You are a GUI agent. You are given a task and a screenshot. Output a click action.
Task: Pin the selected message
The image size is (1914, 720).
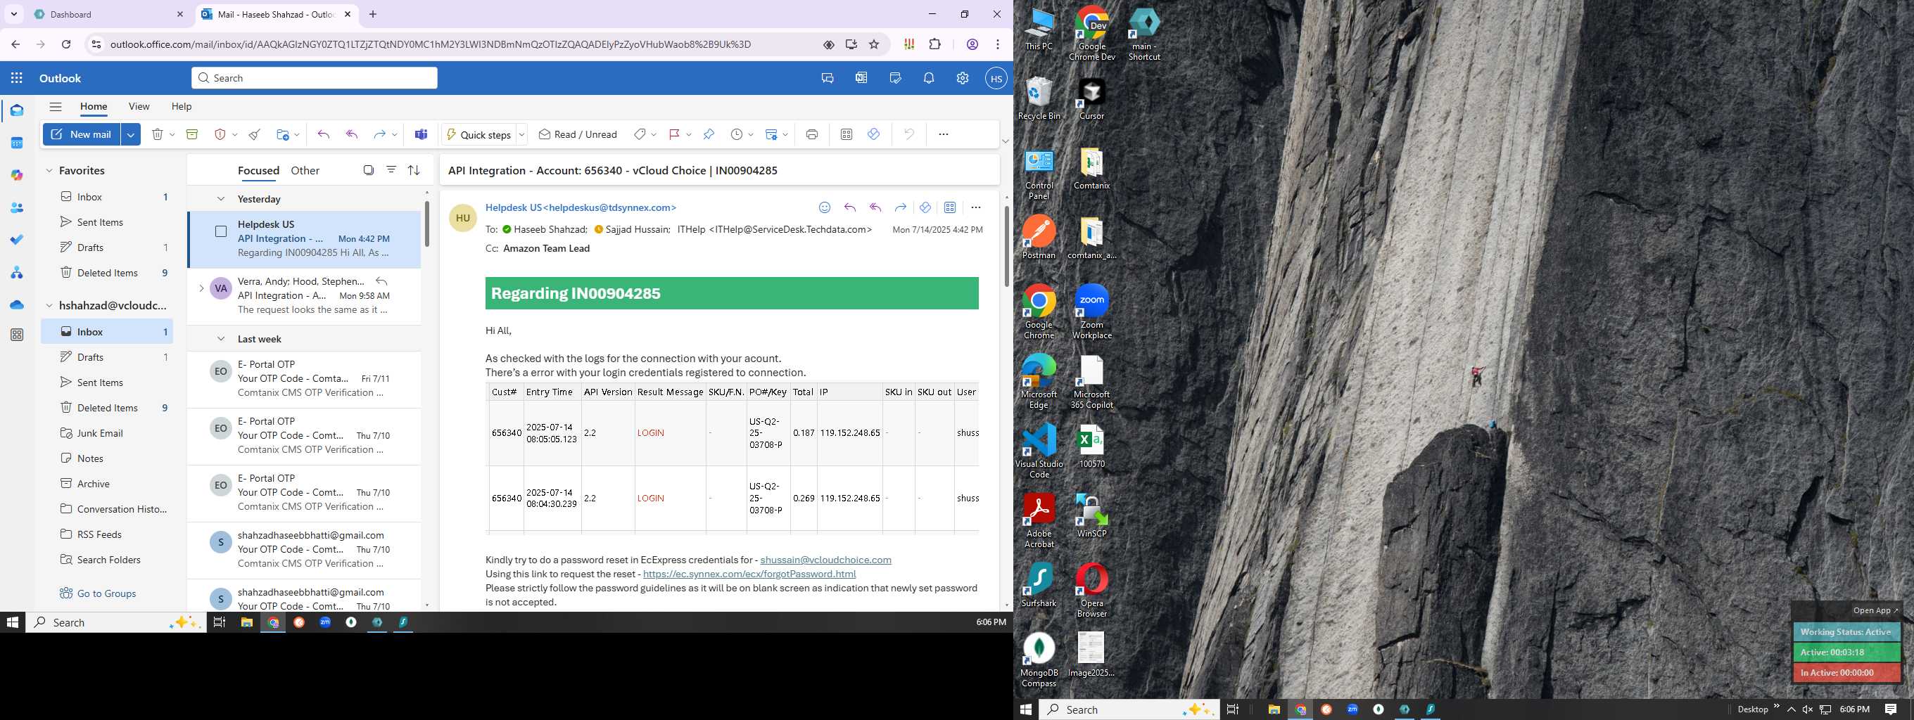(709, 134)
